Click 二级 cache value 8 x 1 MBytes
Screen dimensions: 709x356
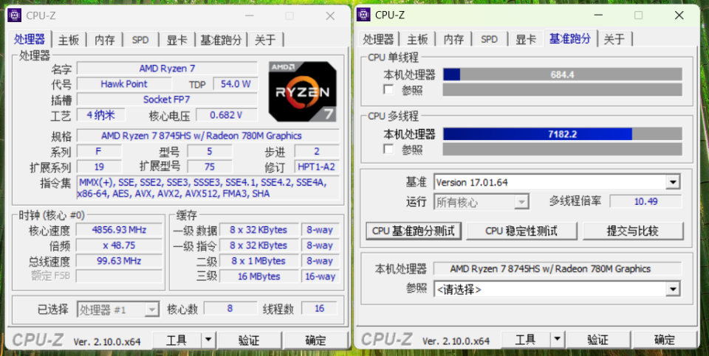point(258,261)
